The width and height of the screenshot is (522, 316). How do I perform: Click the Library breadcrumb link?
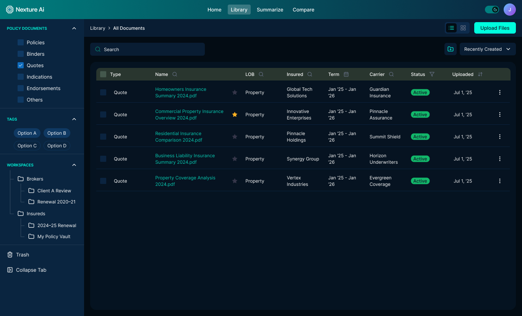pyautogui.click(x=98, y=28)
